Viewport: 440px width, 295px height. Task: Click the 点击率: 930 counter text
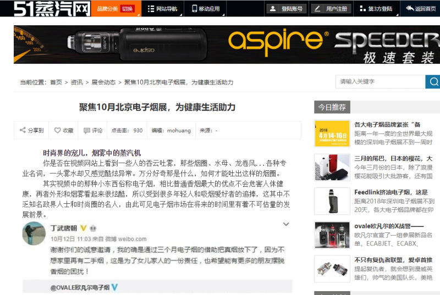127,130
